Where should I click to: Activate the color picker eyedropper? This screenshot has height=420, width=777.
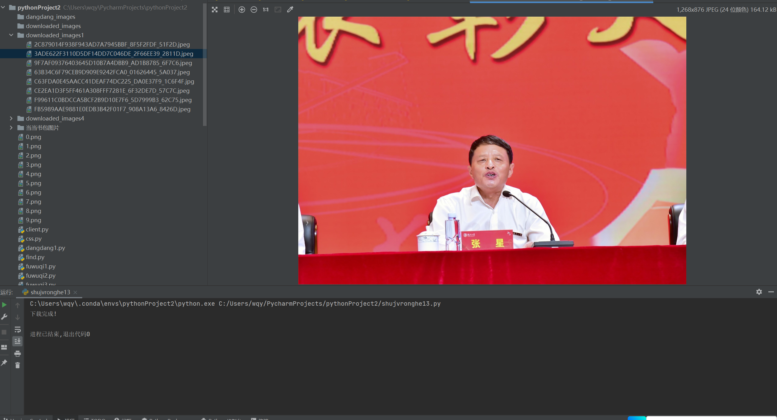pyautogui.click(x=290, y=10)
